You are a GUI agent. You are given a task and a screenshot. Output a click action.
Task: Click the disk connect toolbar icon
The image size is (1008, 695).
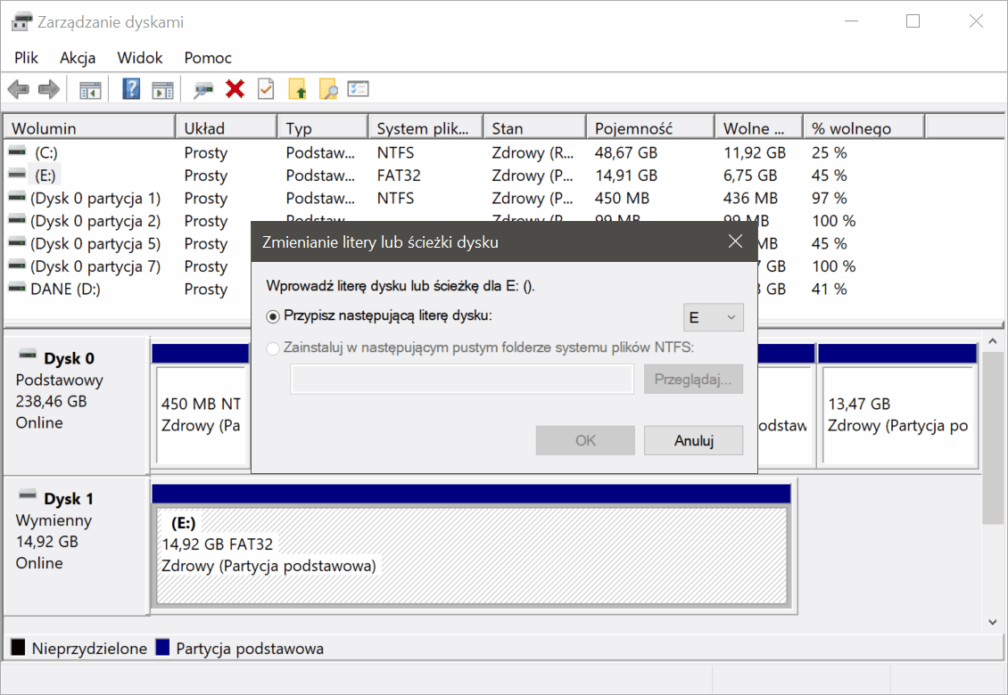point(203,90)
